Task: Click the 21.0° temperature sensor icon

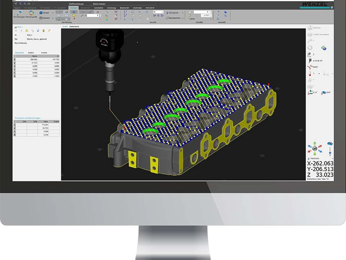Action: [x=310, y=92]
